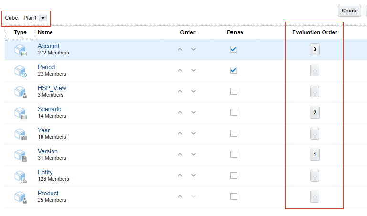Click the Evaluation Order column header

(x=315, y=32)
